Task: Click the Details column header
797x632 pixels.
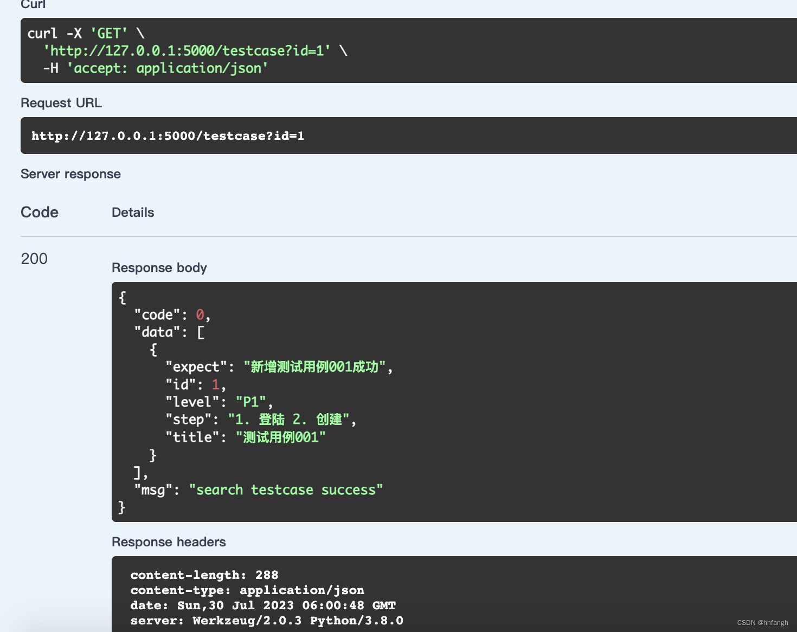Action: pos(133,212)
